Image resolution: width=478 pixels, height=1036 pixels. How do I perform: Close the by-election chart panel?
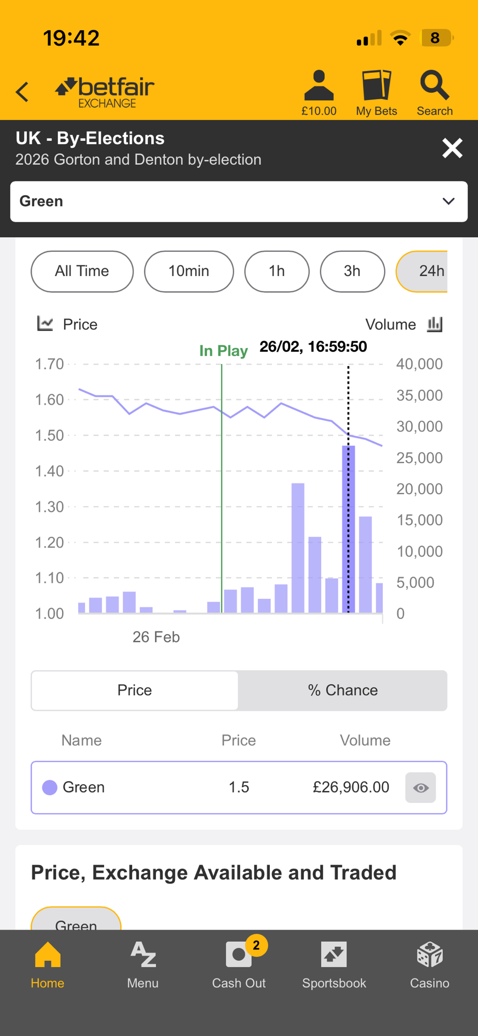[x=452, y=148]
